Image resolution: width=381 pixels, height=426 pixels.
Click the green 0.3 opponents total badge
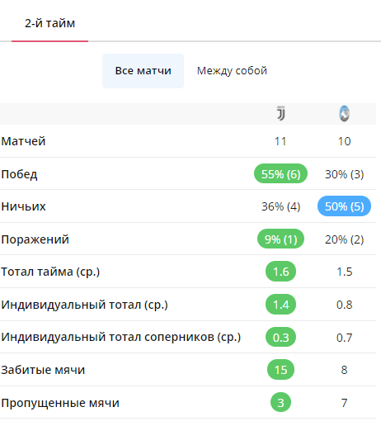(x=280, y=337)
